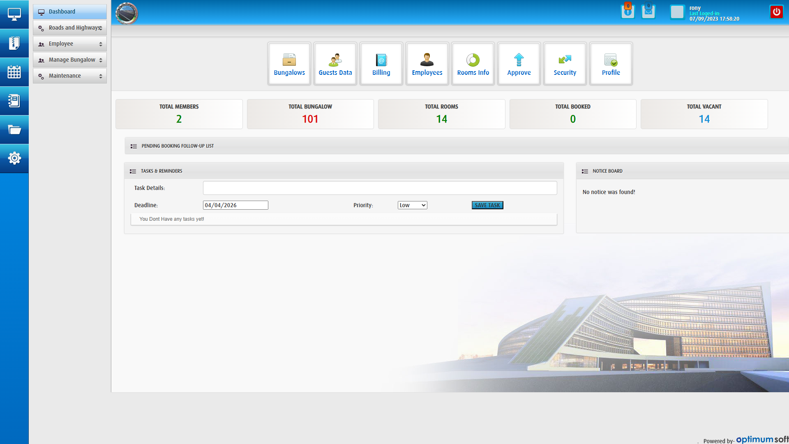Expand the Roads and Highways menu
This screenshot has width=789, height=444.
(x=70, y=28)
